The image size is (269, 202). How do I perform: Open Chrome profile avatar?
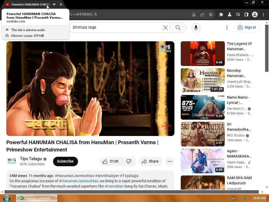(x=255, y=15)
